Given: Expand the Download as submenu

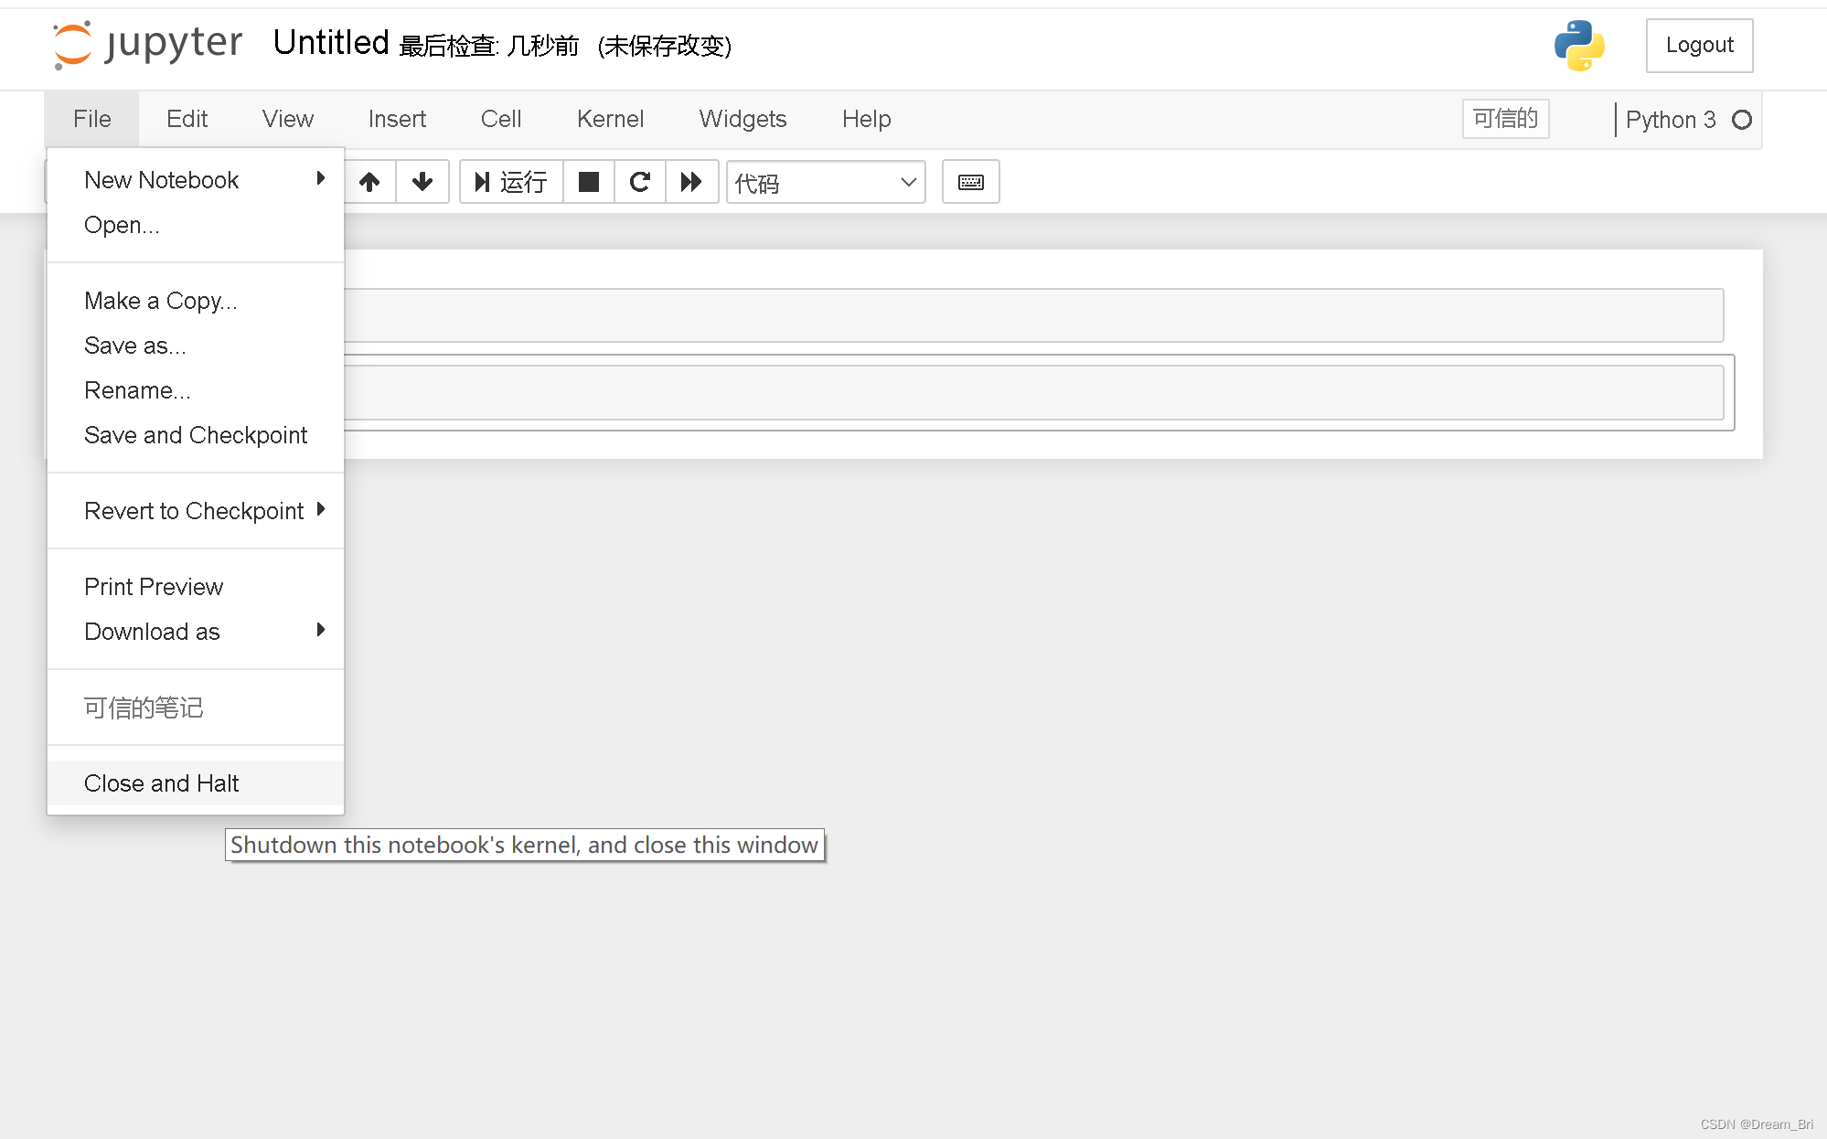Looking at the screenshot, I should tap(196, 632).
